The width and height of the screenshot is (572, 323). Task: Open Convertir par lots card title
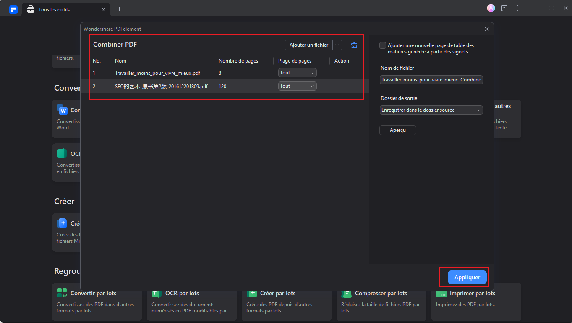pos(93,293)
